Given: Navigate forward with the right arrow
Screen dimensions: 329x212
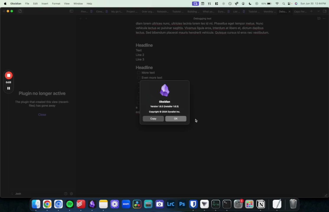Looking at the screenshot, I should point(86,19).
